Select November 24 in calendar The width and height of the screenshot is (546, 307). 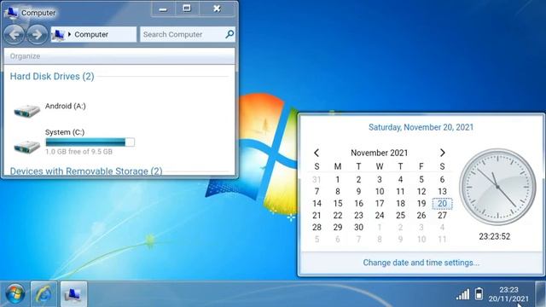(x=380, y=216)
